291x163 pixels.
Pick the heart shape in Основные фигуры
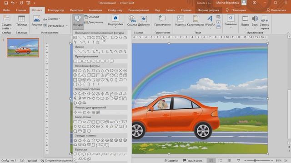(102, 80)
